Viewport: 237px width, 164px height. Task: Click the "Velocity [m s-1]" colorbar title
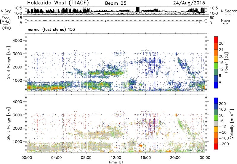[232, 123]
